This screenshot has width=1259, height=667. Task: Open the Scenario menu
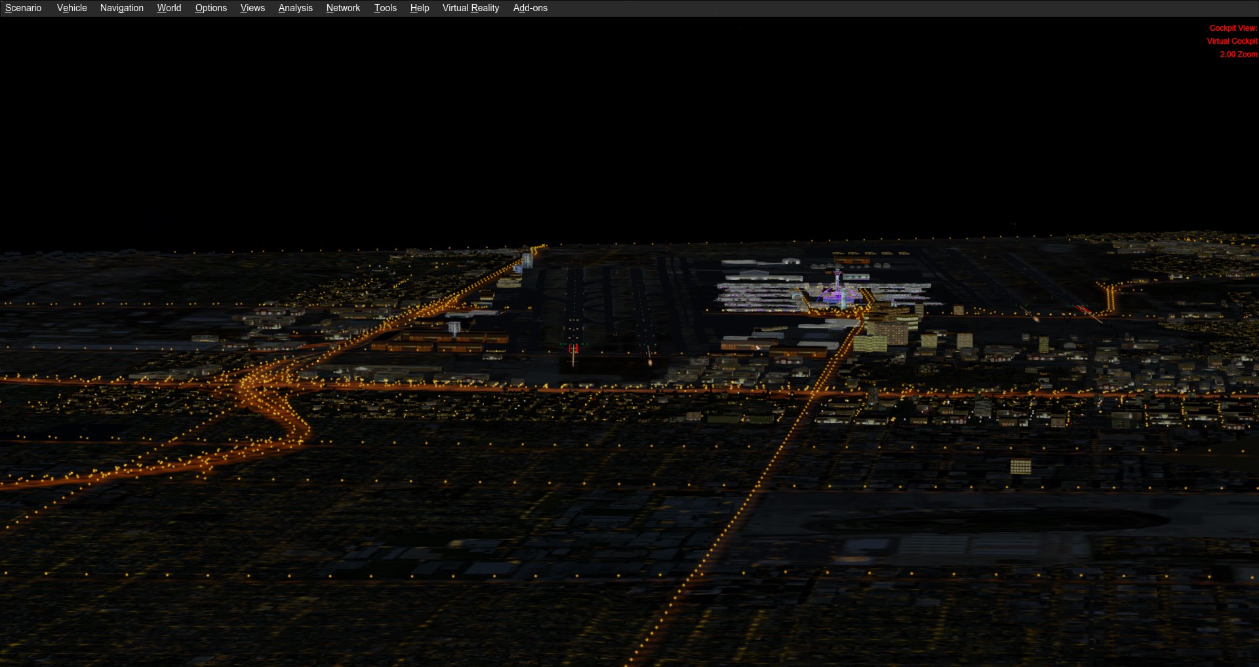point(24,8)
